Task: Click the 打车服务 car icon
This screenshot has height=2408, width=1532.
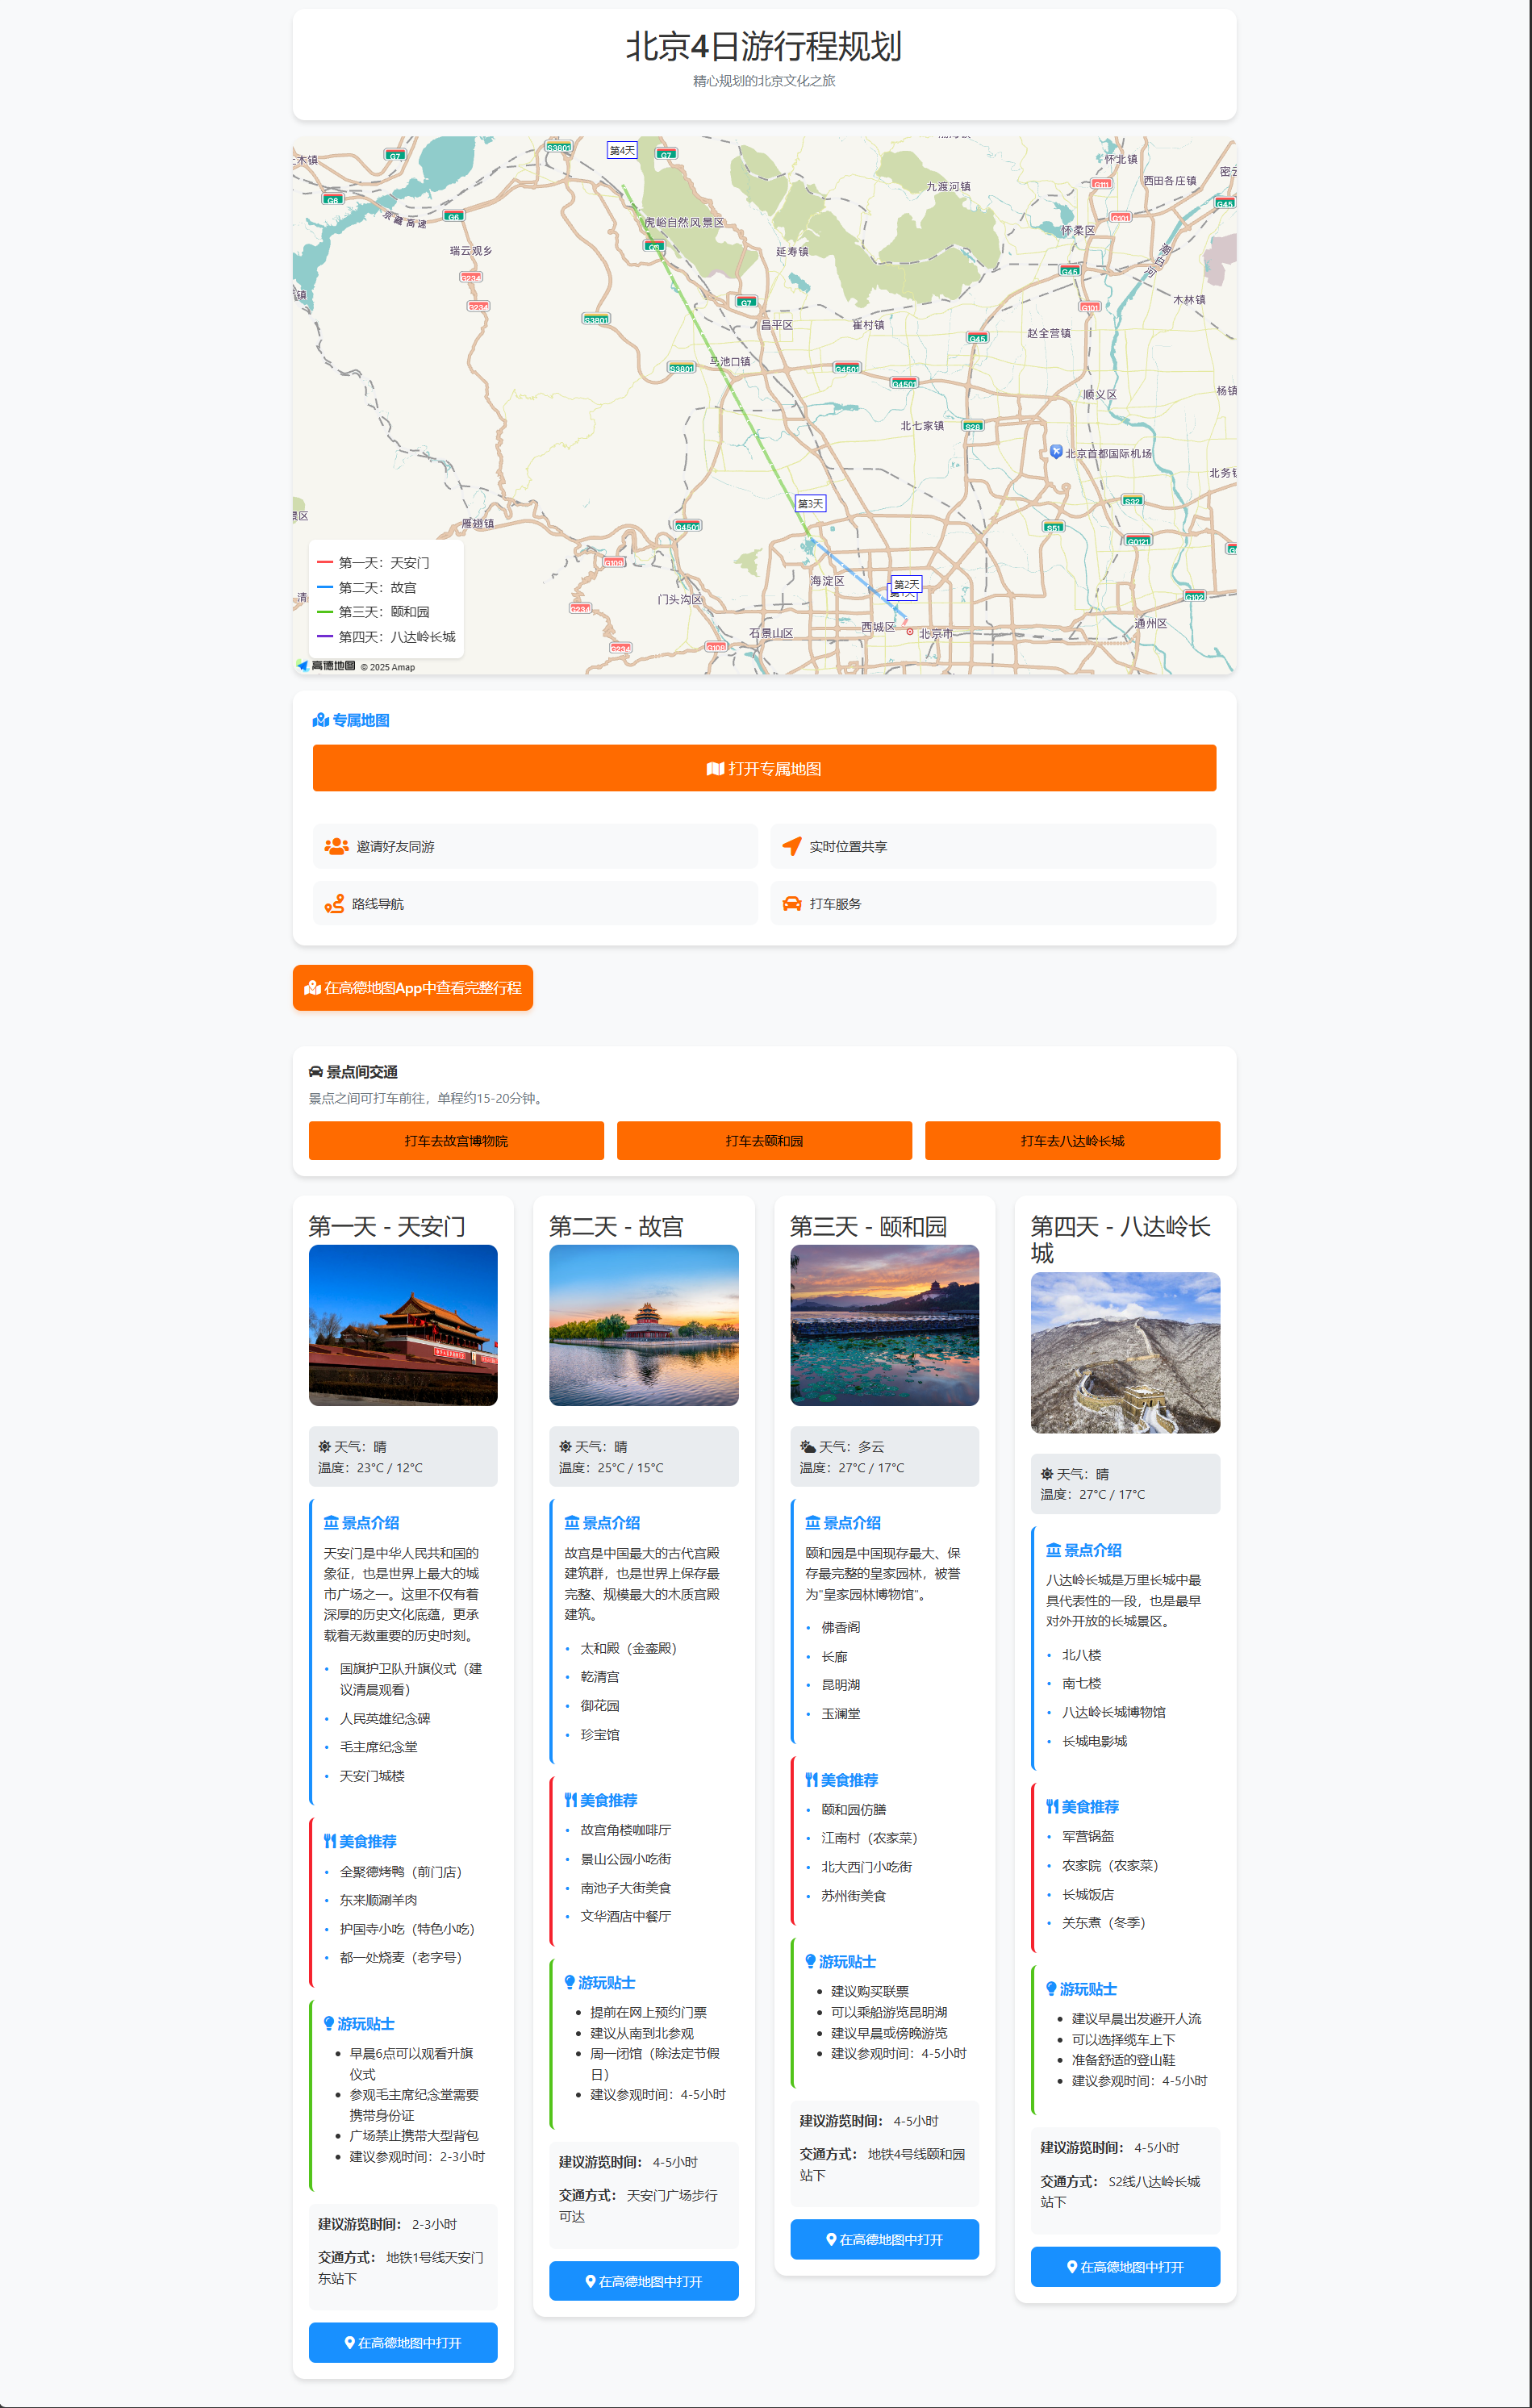Action: 792,904
